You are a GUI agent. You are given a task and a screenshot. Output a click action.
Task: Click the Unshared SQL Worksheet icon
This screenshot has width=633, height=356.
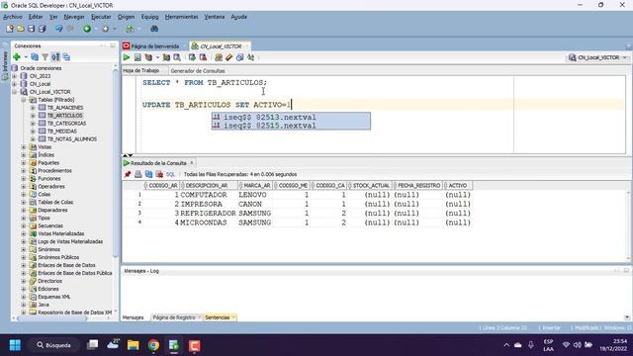[219, 57]
